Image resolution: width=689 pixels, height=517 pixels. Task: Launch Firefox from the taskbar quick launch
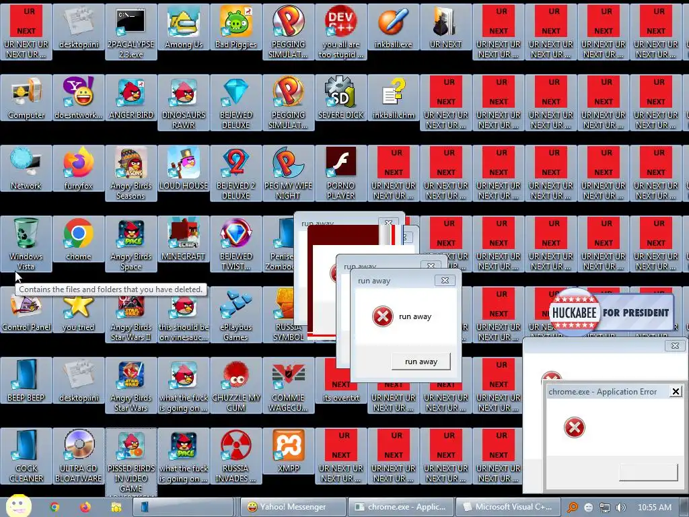point(85,508)
